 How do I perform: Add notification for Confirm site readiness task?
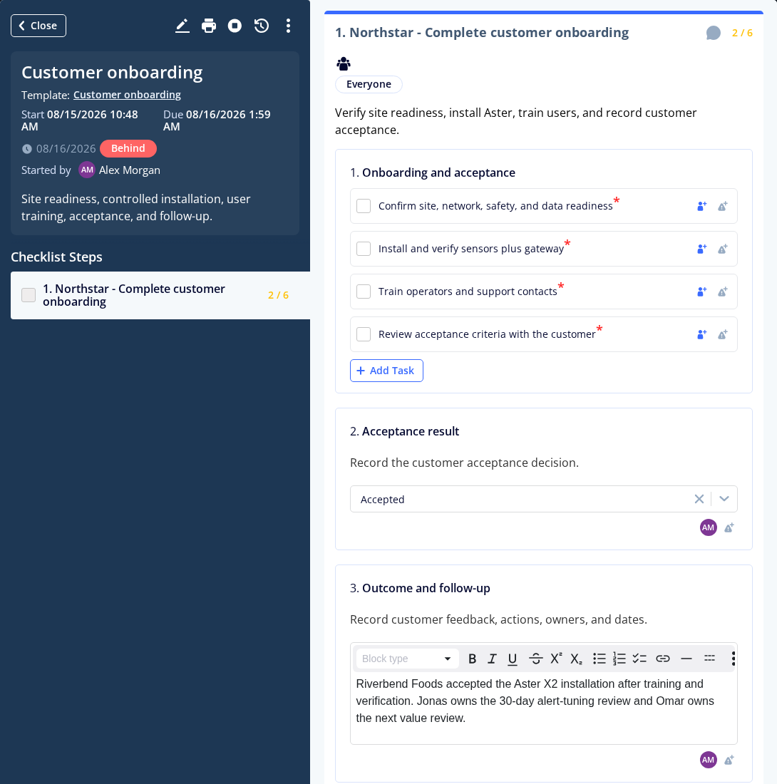tap(723, 206)
